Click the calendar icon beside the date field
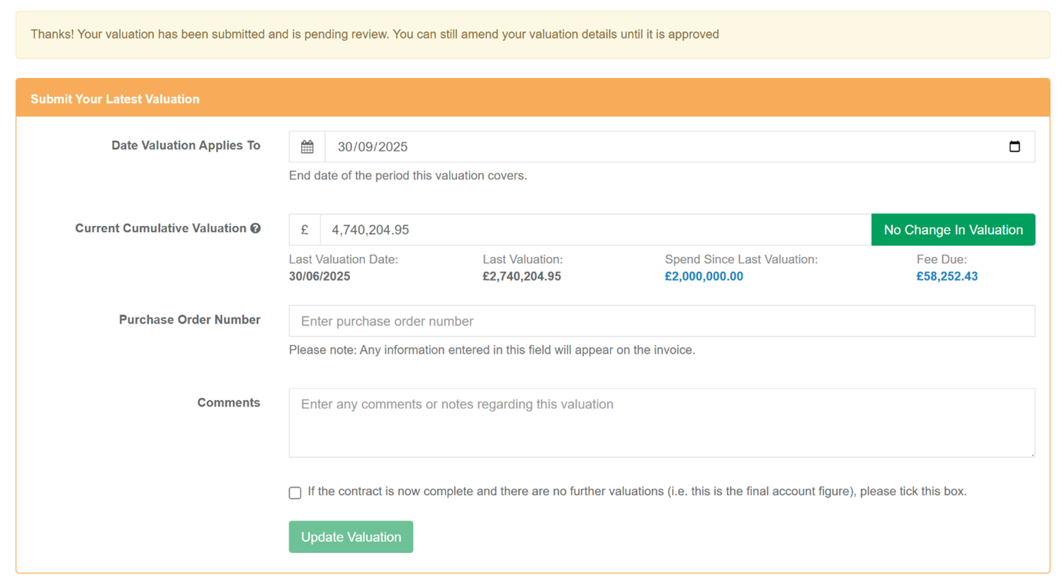The height and width of the screenshot is (582, 1062). (307, 147)
